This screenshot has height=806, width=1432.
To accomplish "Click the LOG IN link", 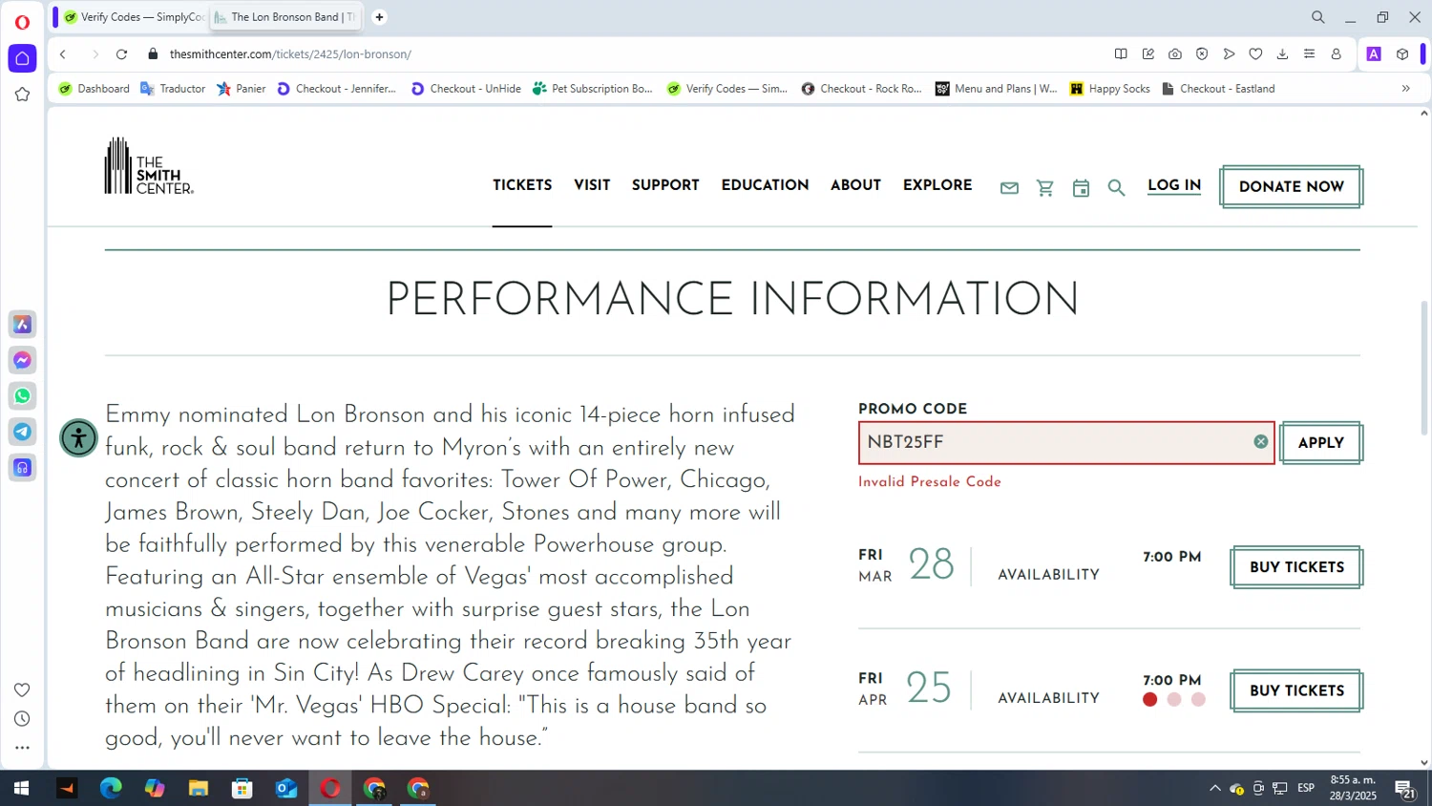I will [x=1174, y=185].
